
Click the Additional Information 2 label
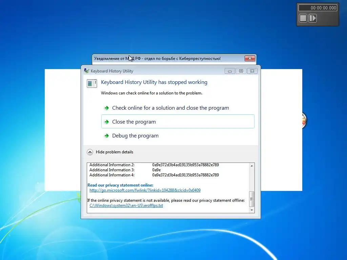click(112, 165)
